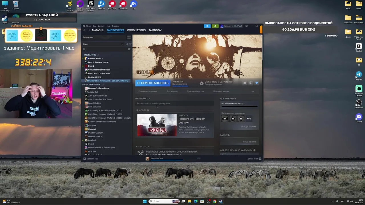Open game info icon near gear
The image size is (365, 205).
250,83
